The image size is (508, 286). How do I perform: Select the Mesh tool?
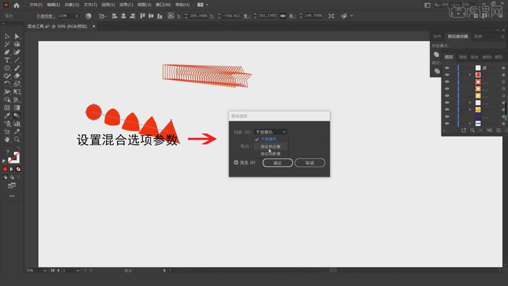coord(7,107)
